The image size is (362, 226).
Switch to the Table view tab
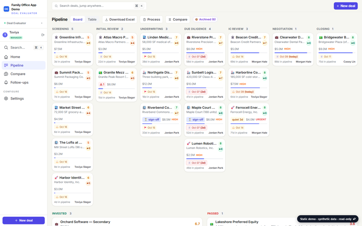pos(92,20)
